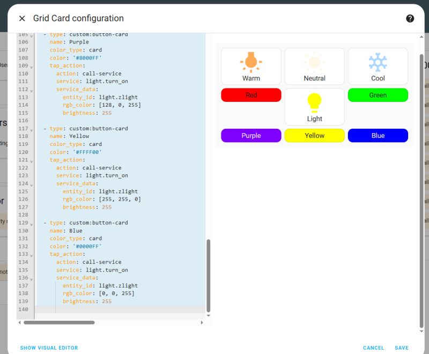This screenshot has width=429, height=354.
Task: Click the editor scroll-left arrow
Action: click(19, 322)
